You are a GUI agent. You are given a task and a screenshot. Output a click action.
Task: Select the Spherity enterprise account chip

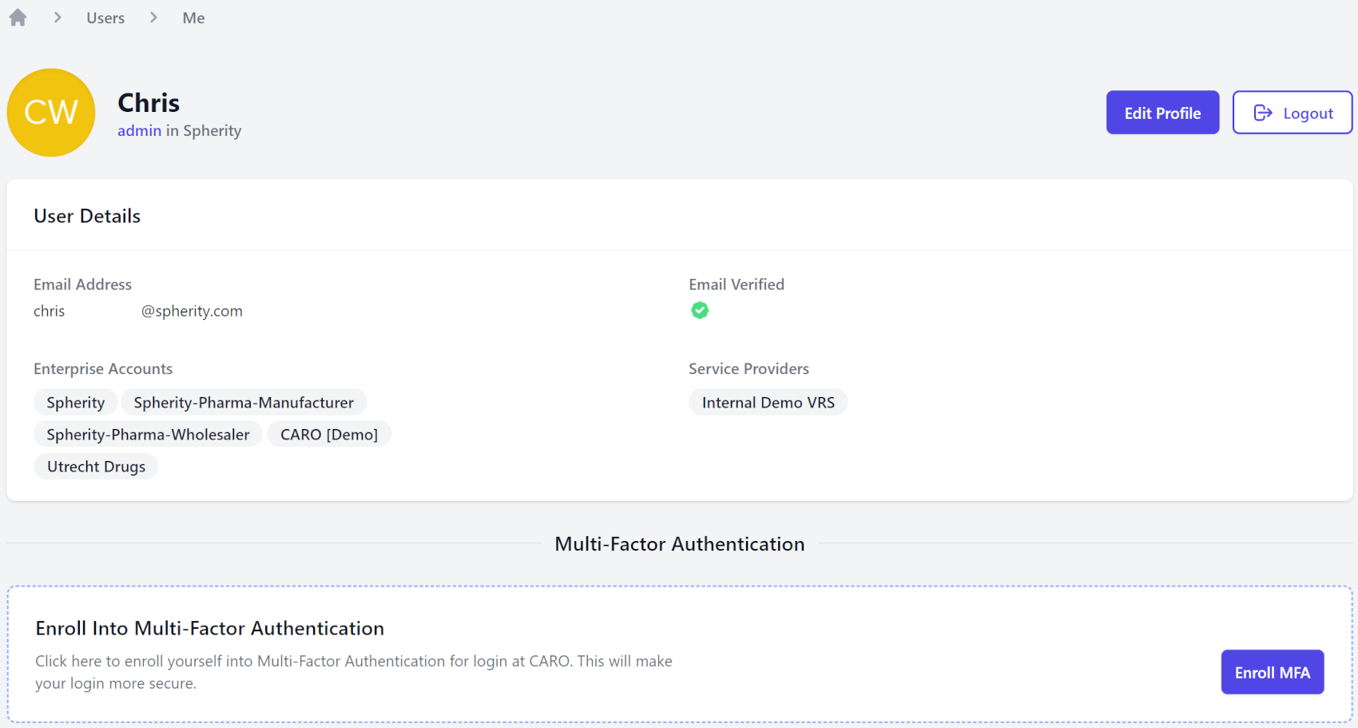75,402
